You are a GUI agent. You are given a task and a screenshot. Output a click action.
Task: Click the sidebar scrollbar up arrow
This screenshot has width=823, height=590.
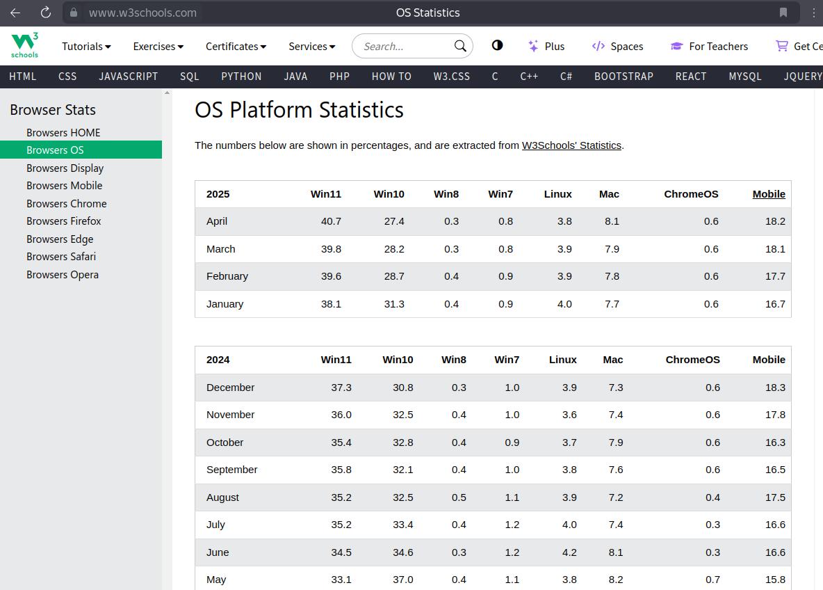click(x=167, y=93)
